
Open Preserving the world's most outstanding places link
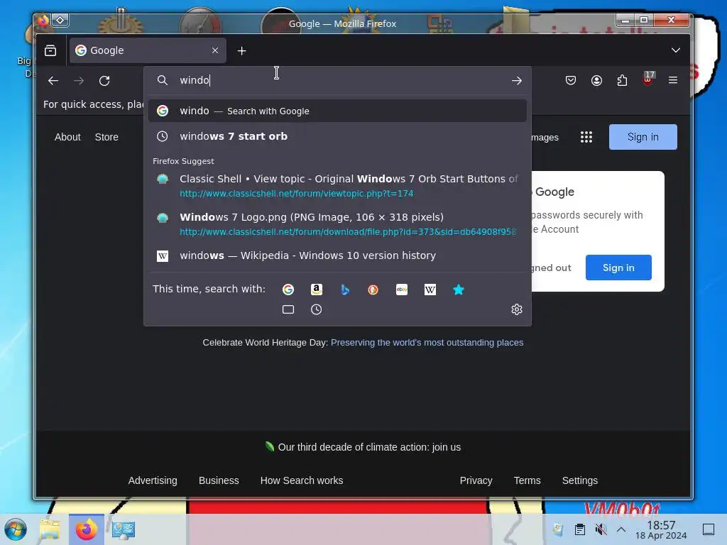(427, 343)
